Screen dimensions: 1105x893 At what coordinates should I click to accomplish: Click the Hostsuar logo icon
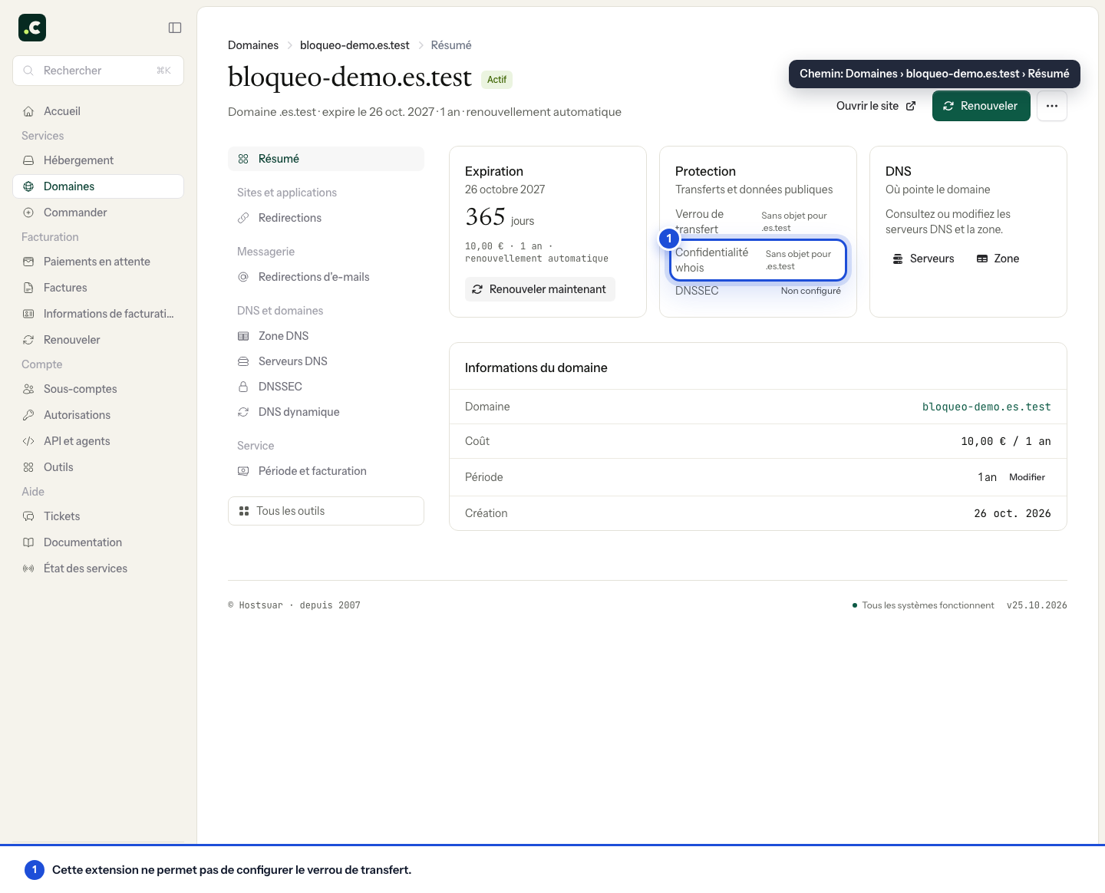pos(32,28)
